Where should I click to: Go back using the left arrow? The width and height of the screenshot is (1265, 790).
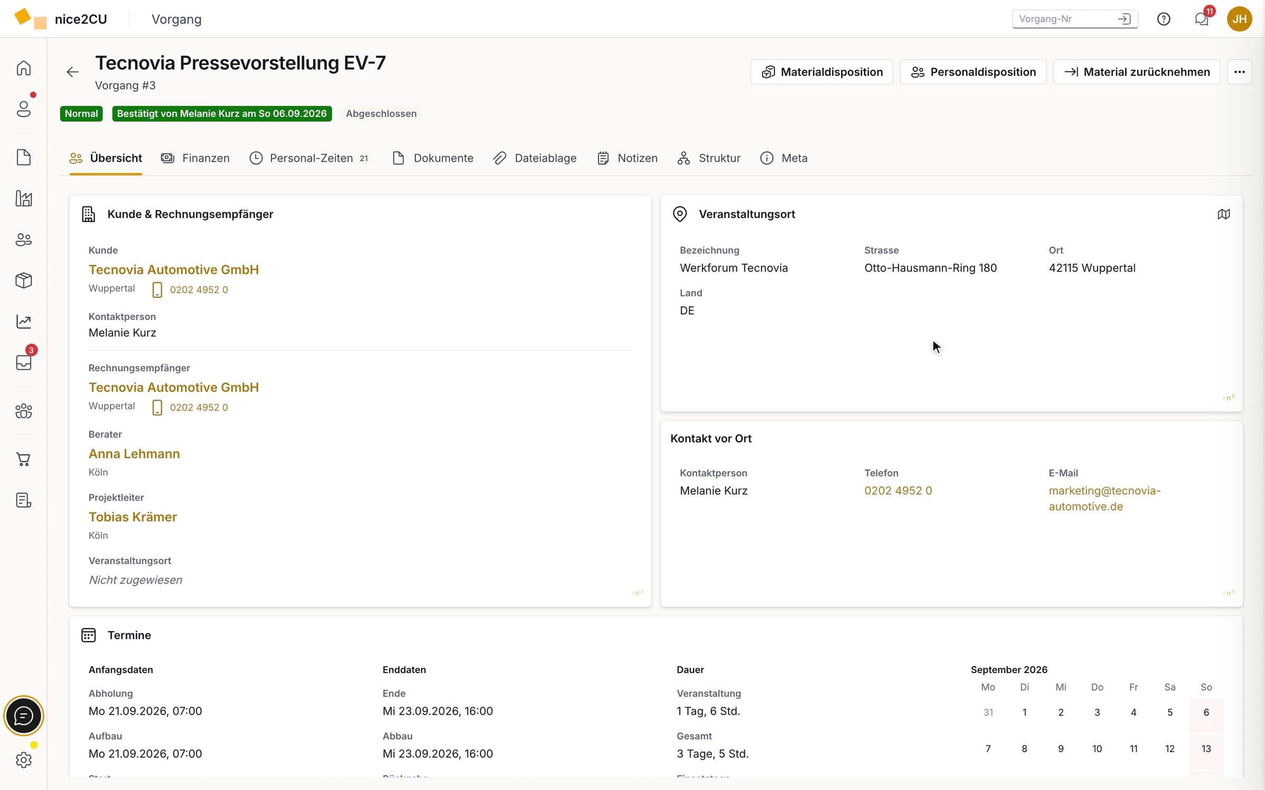pos(73,72)
